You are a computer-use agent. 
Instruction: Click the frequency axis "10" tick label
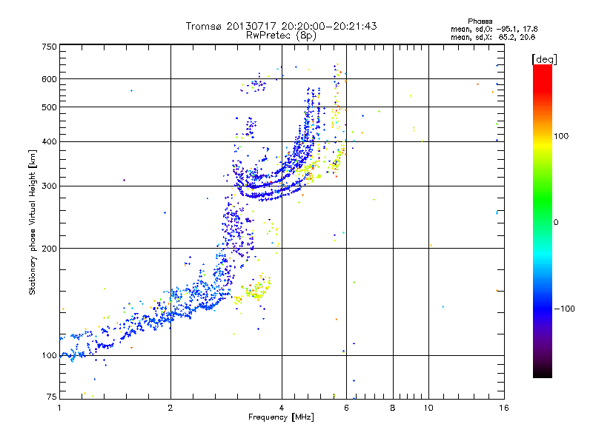point(428,408)
